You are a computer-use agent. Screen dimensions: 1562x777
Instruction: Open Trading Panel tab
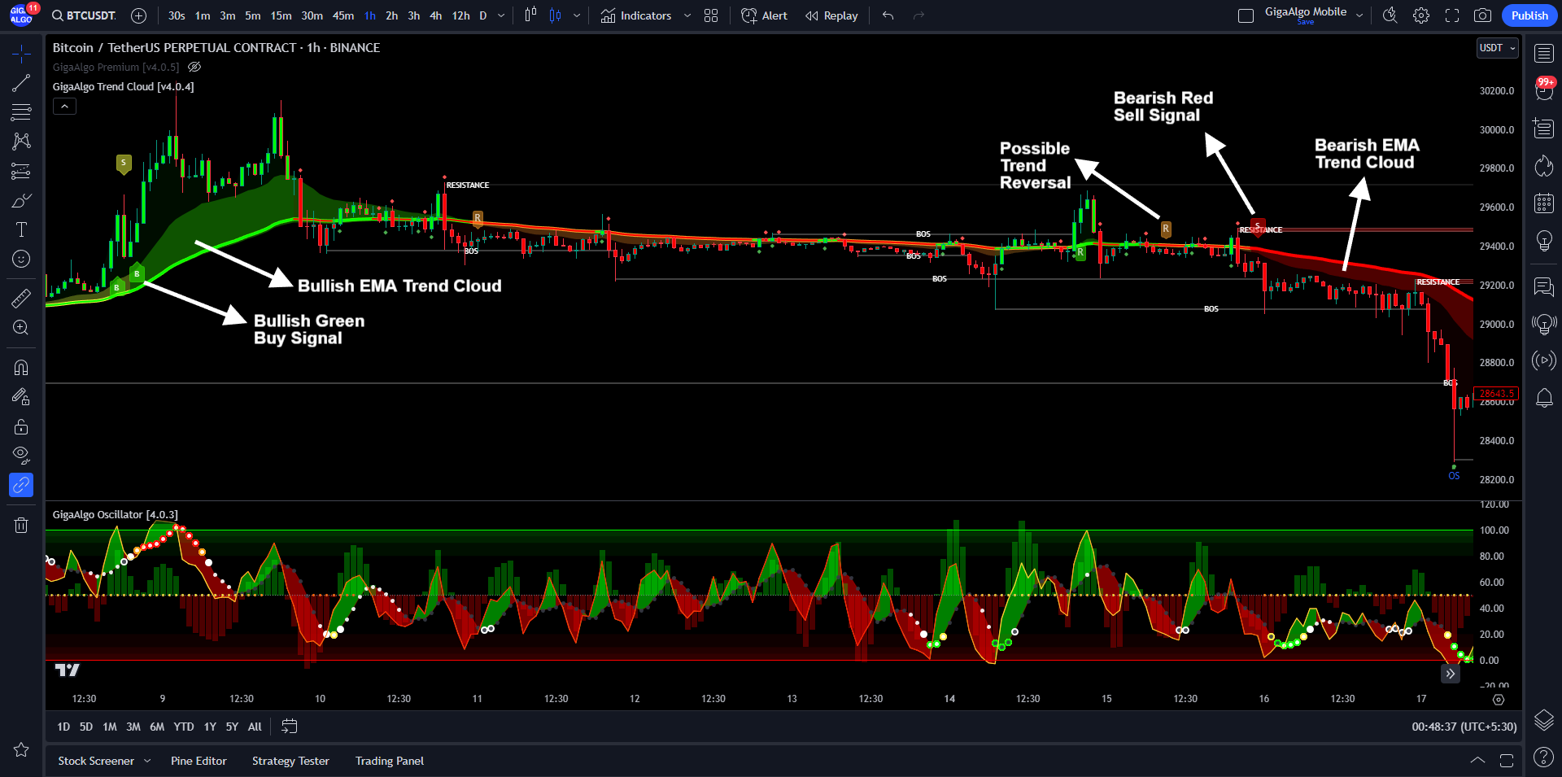point(390,761)
